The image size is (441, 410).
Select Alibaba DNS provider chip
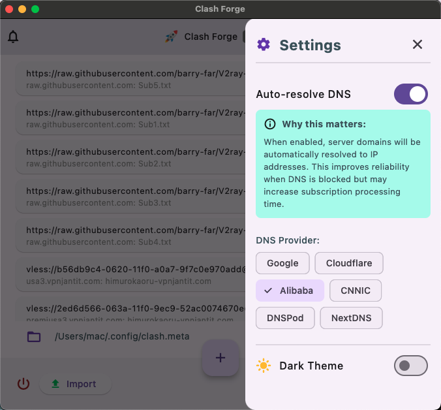click(290, 291)
